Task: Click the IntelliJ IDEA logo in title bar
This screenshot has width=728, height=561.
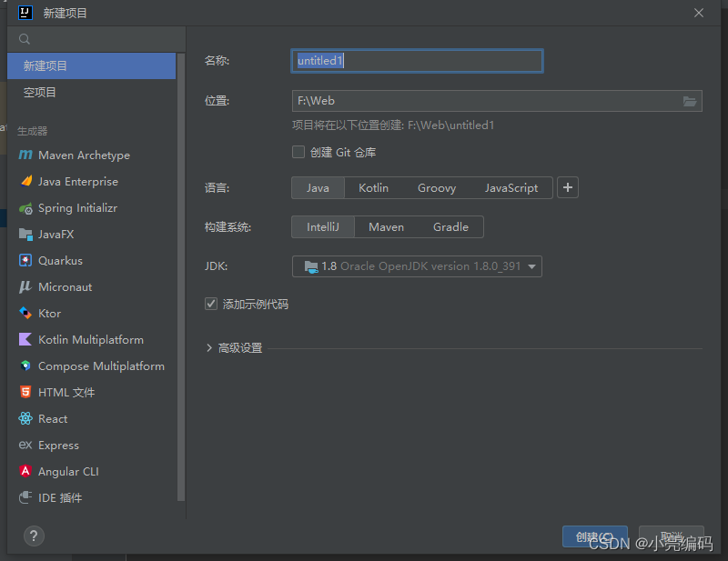Action: (25, 13)
